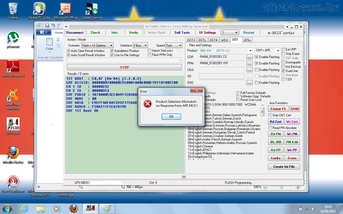
Task: Open Speed Fast dropdown
Action: tap(174, 45)
